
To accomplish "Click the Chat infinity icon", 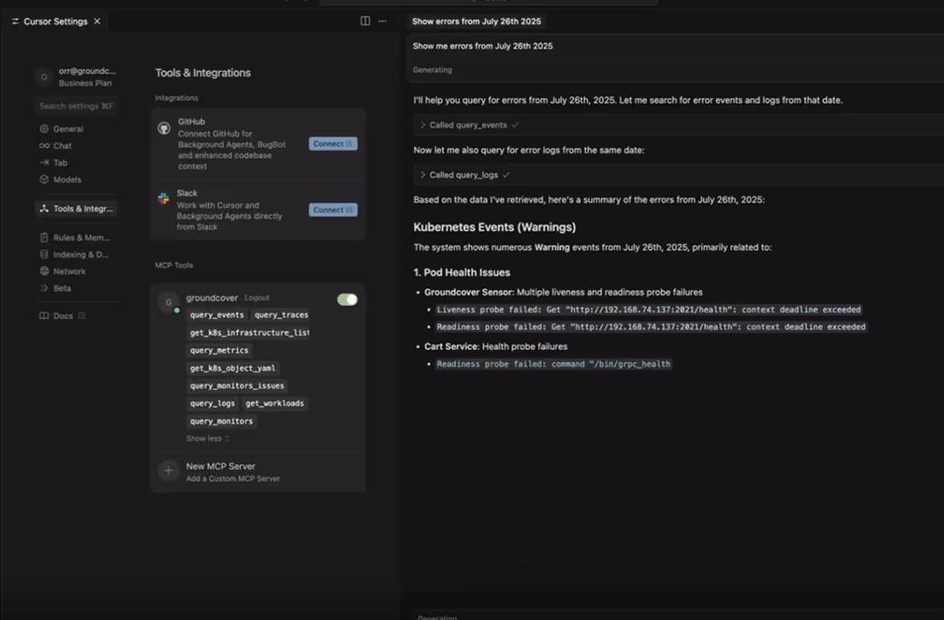I will (x=44, y=145).
